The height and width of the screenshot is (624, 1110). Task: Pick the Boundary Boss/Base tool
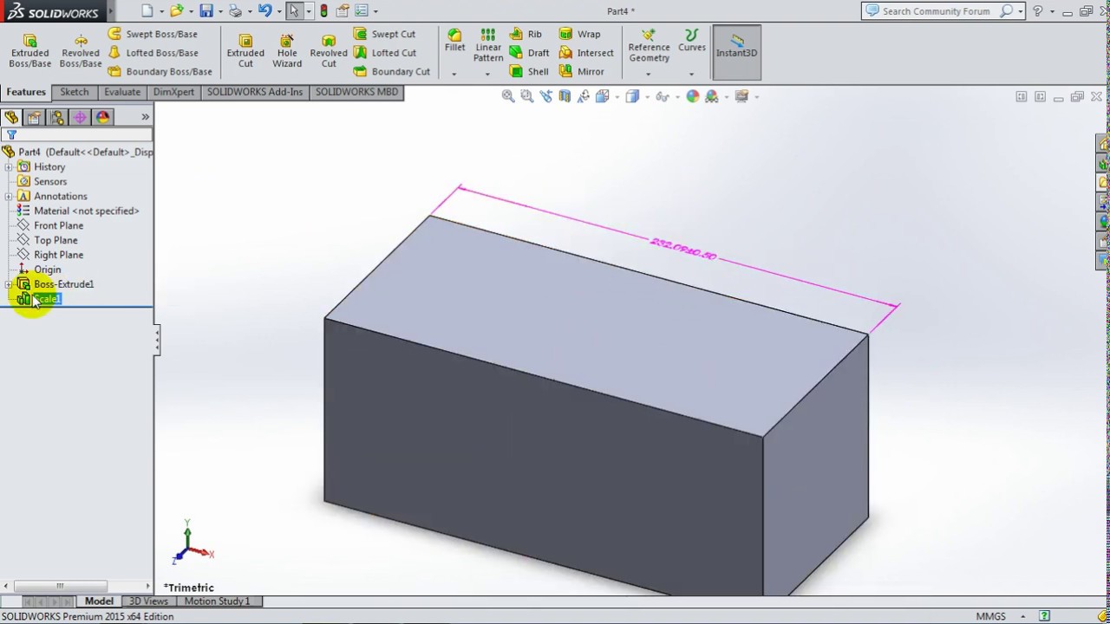click(160, 72)
